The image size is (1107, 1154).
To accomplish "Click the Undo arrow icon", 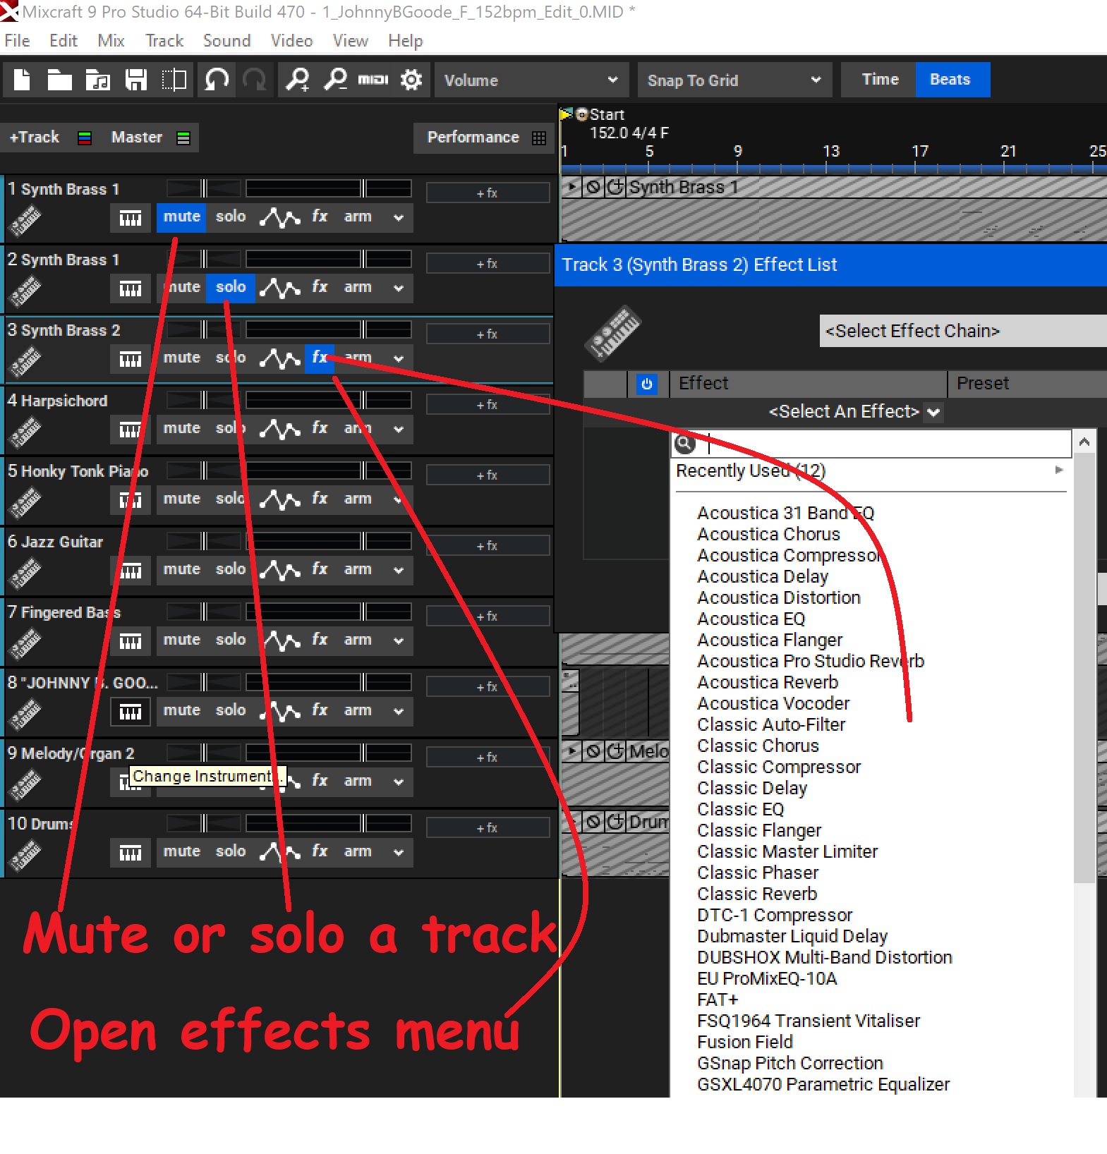I will click(x=217, y=80).
